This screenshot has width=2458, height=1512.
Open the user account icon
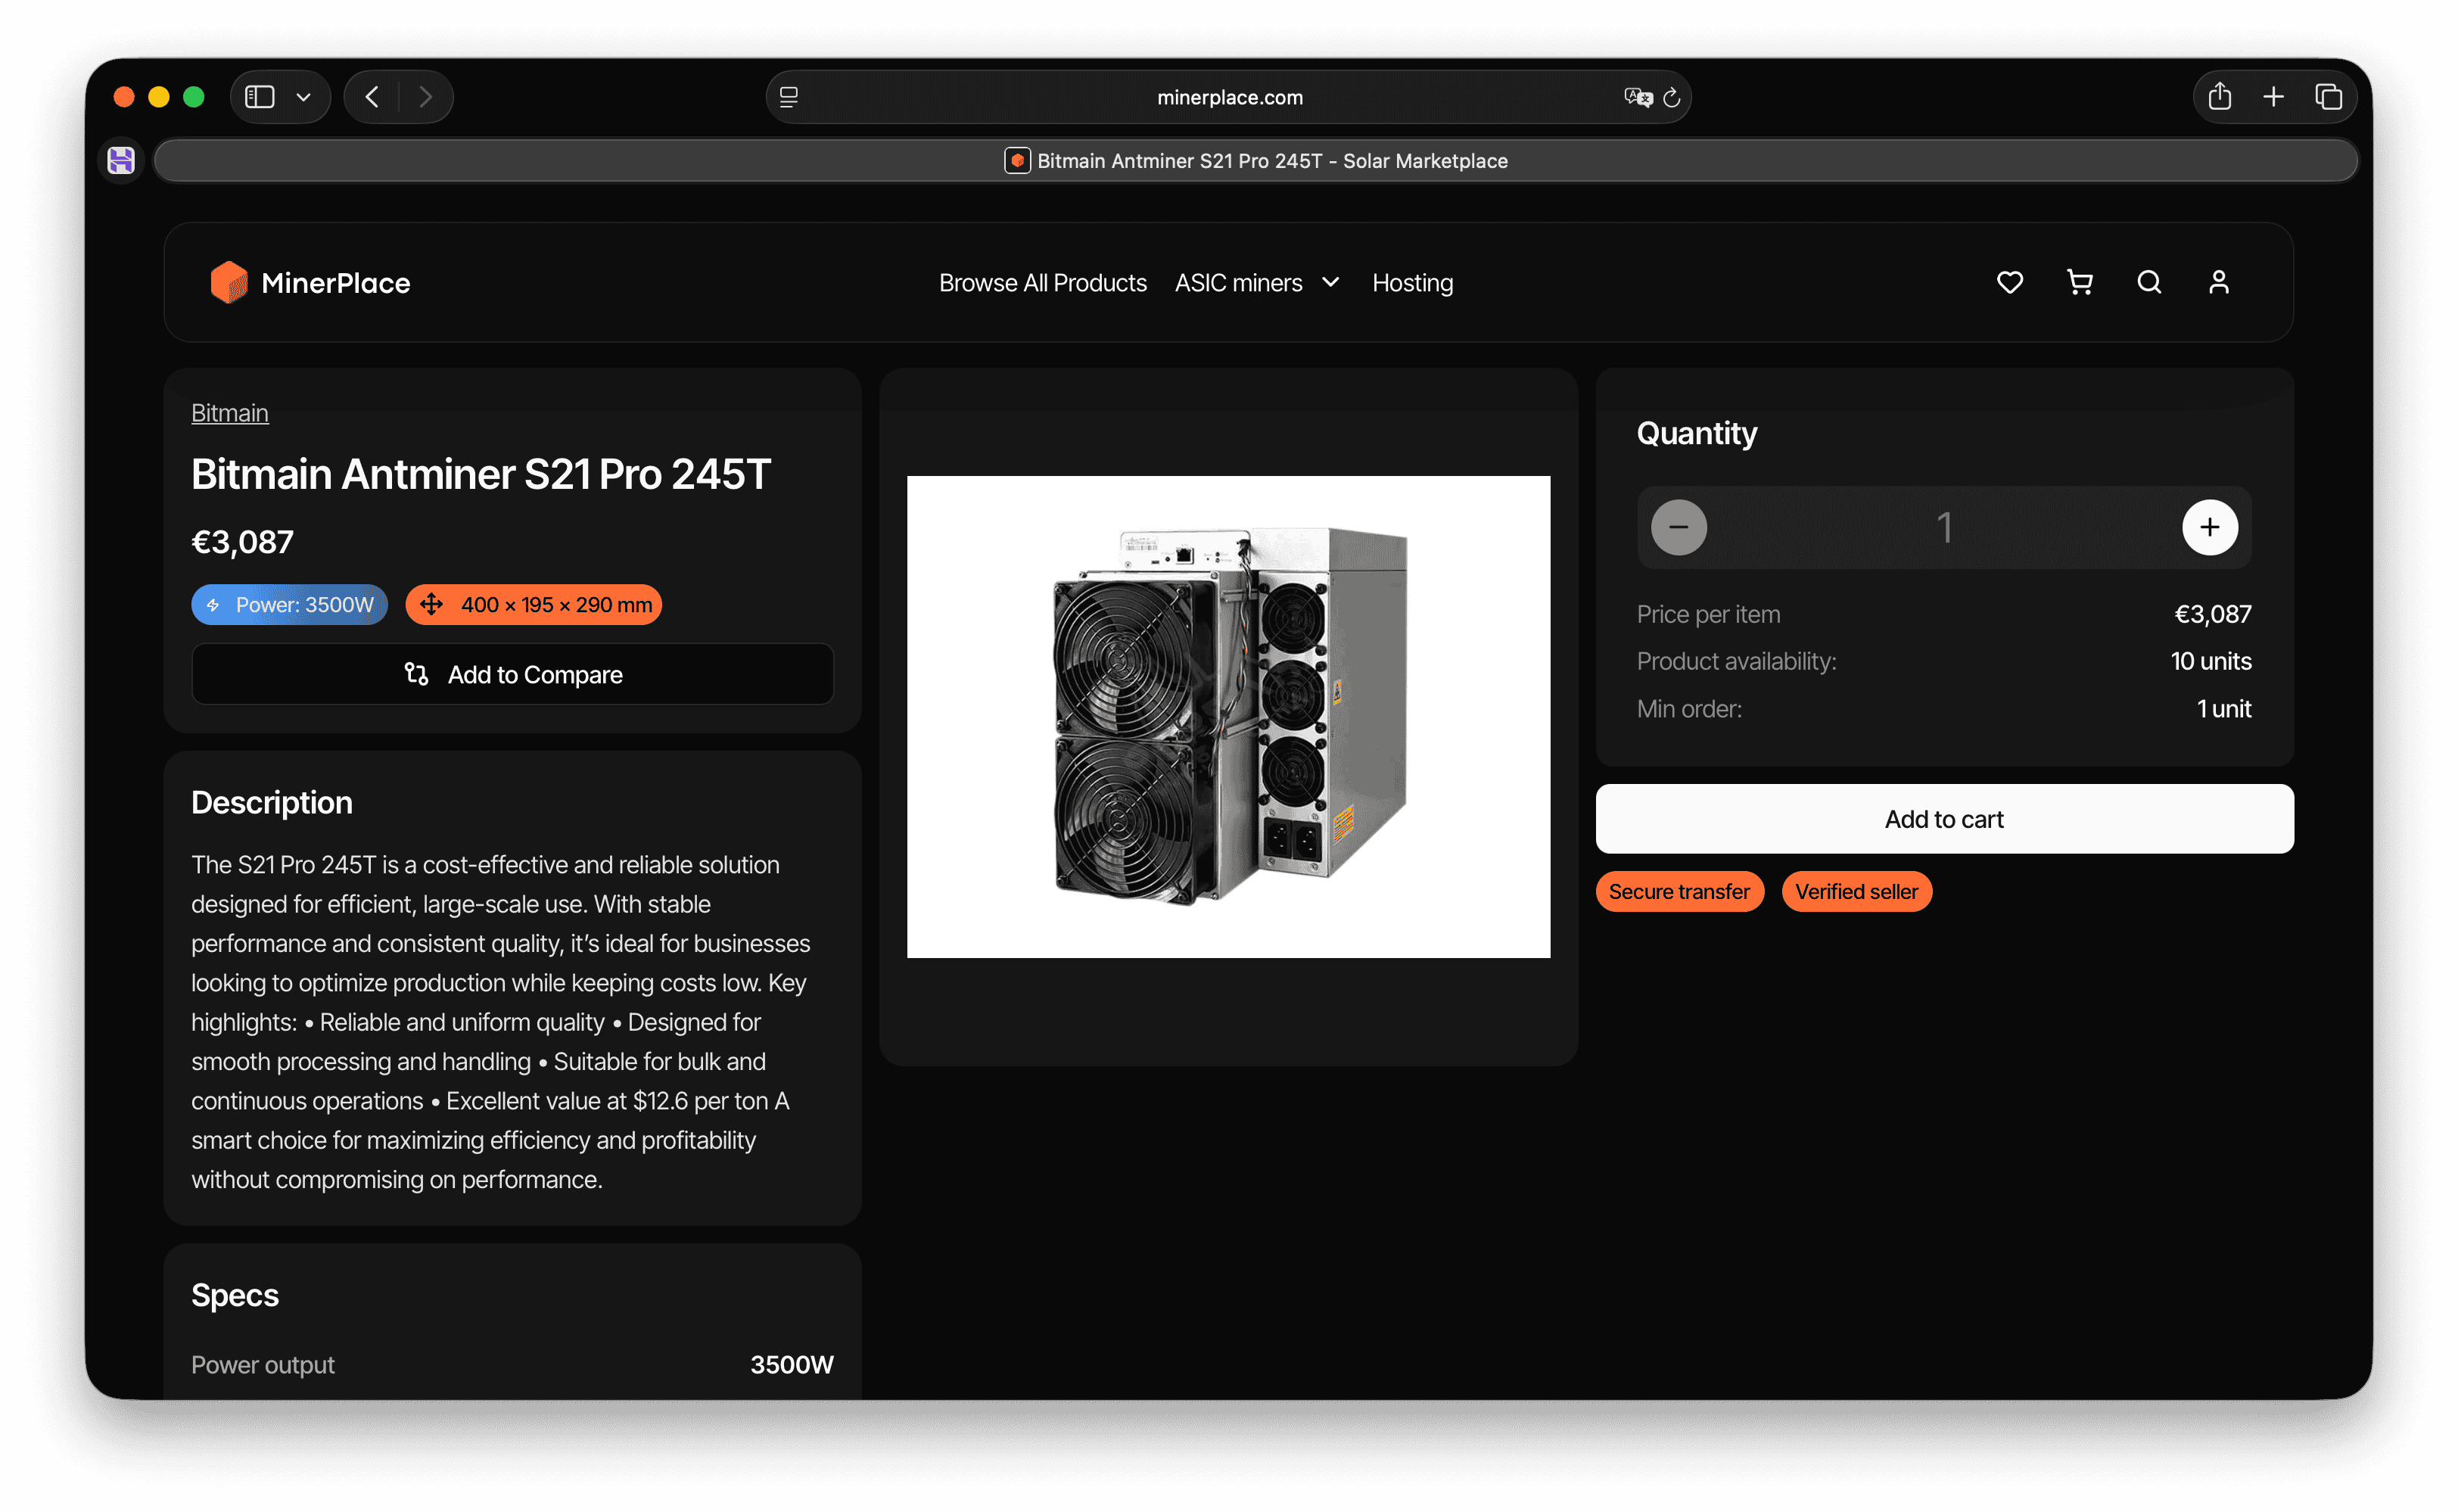tap(2218, 283)
